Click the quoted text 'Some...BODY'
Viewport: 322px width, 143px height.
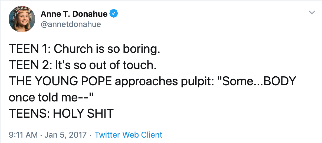click(254, 81)
